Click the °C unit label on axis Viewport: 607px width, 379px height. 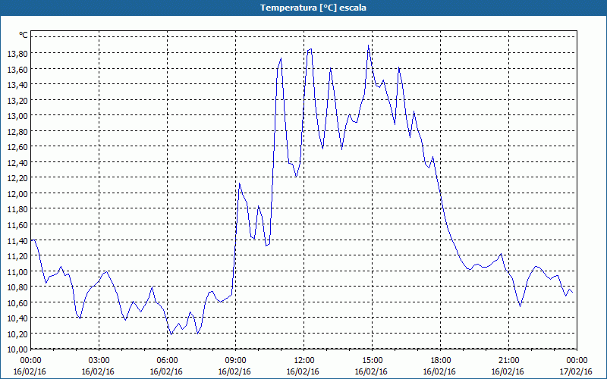tap(24, 35)
